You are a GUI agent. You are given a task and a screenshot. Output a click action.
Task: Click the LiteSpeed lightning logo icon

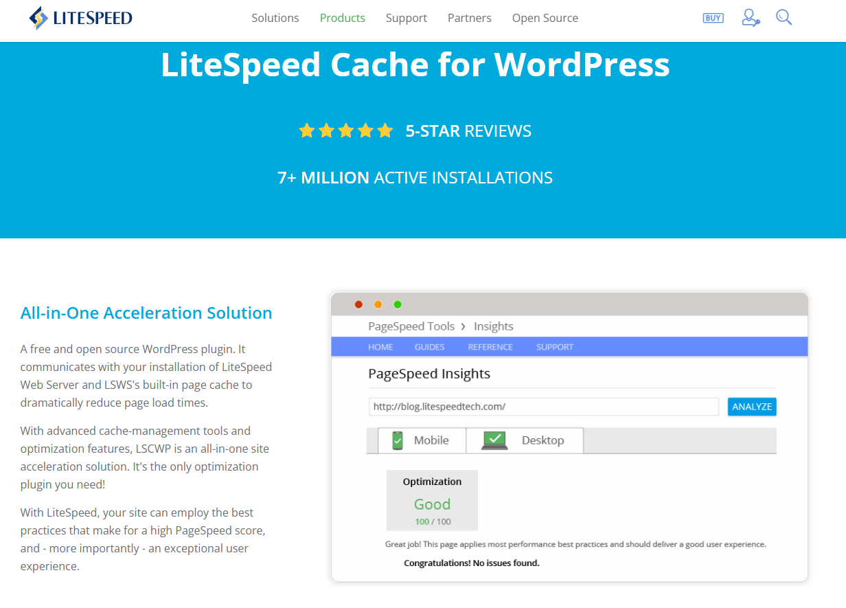[38, 17]
